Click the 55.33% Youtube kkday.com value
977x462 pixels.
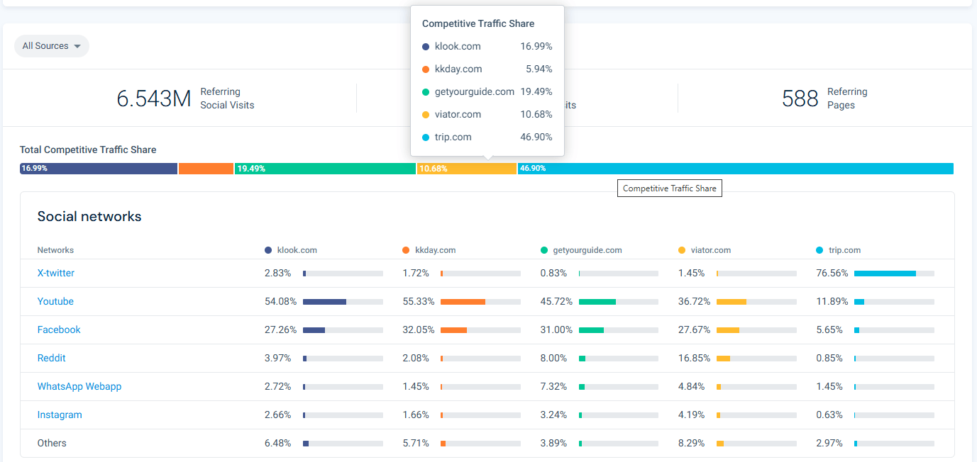(x=419, y=301)
